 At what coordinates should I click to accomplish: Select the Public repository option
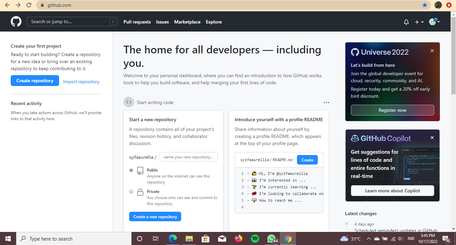[x=131, y=170]
